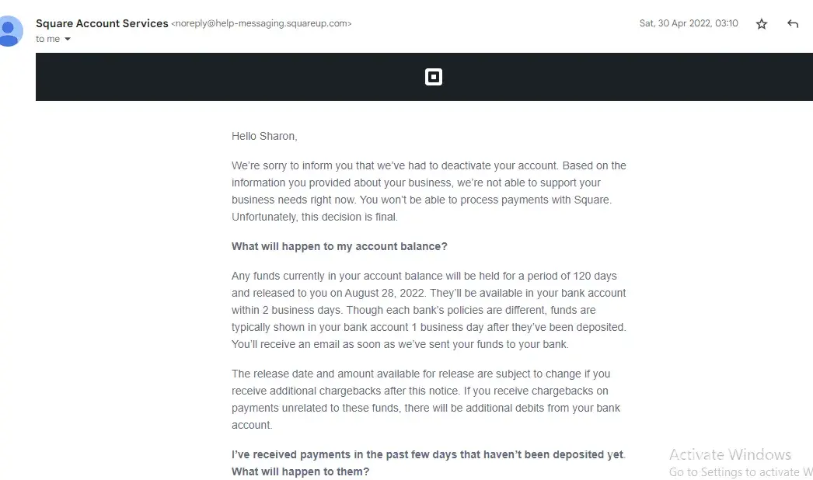The image size is (813, 480).
Task: Open the sender's profile avatar
Action: coord(10,30)
